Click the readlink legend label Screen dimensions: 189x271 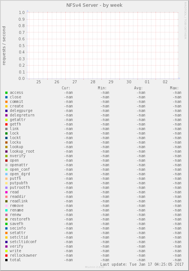coord(19,201)
